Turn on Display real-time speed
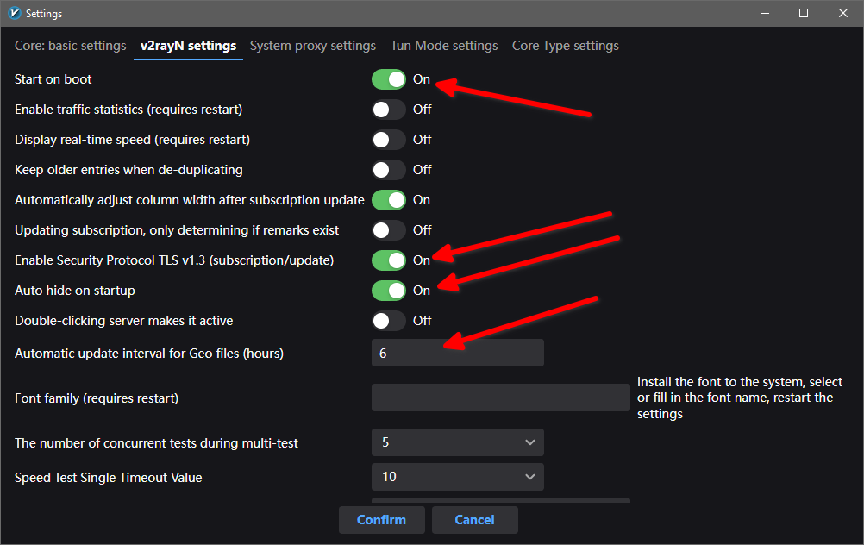Screen dimensions: 864x545 389,140
